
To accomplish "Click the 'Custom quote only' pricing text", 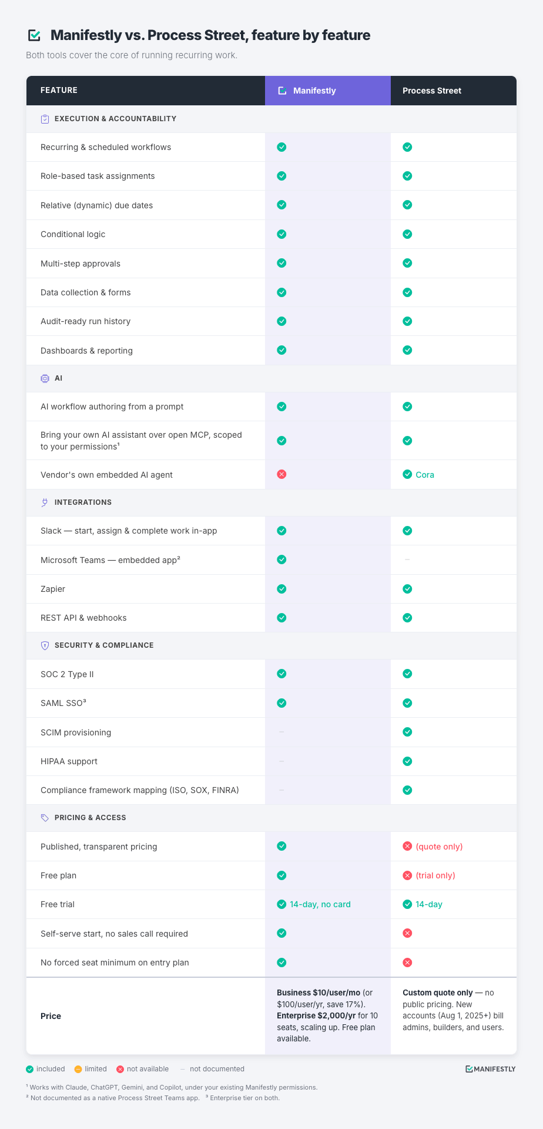I will (x=438, y=993).
